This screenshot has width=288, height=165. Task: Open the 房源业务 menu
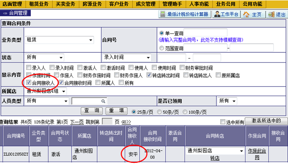93,4
